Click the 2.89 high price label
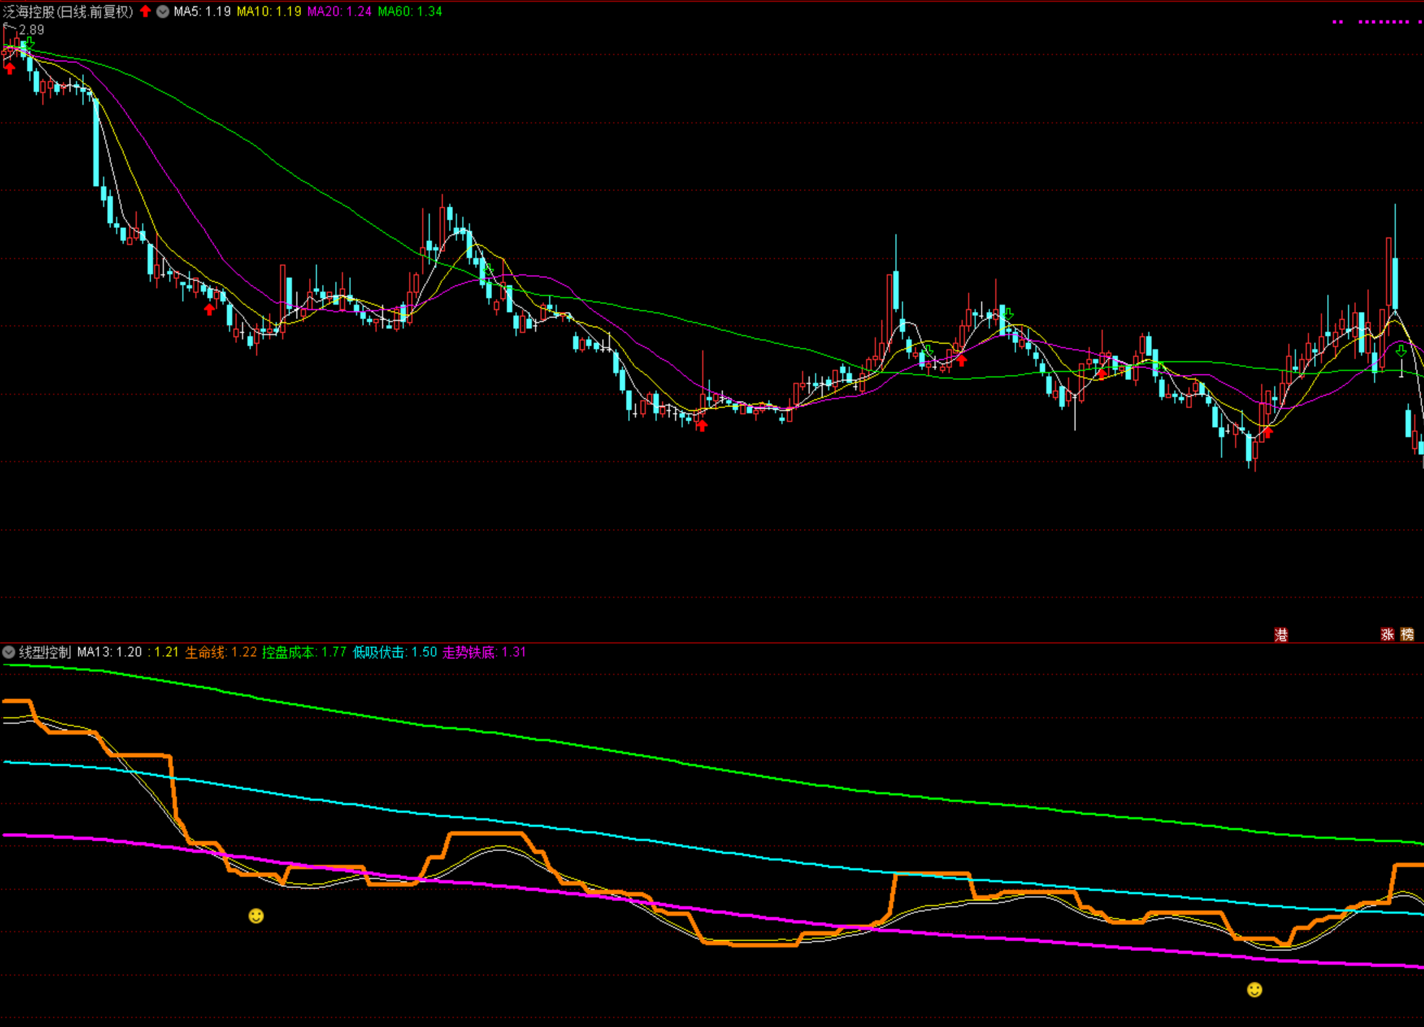The height and width of the screenshot is (1027, 1424). [x=31, y=30]
